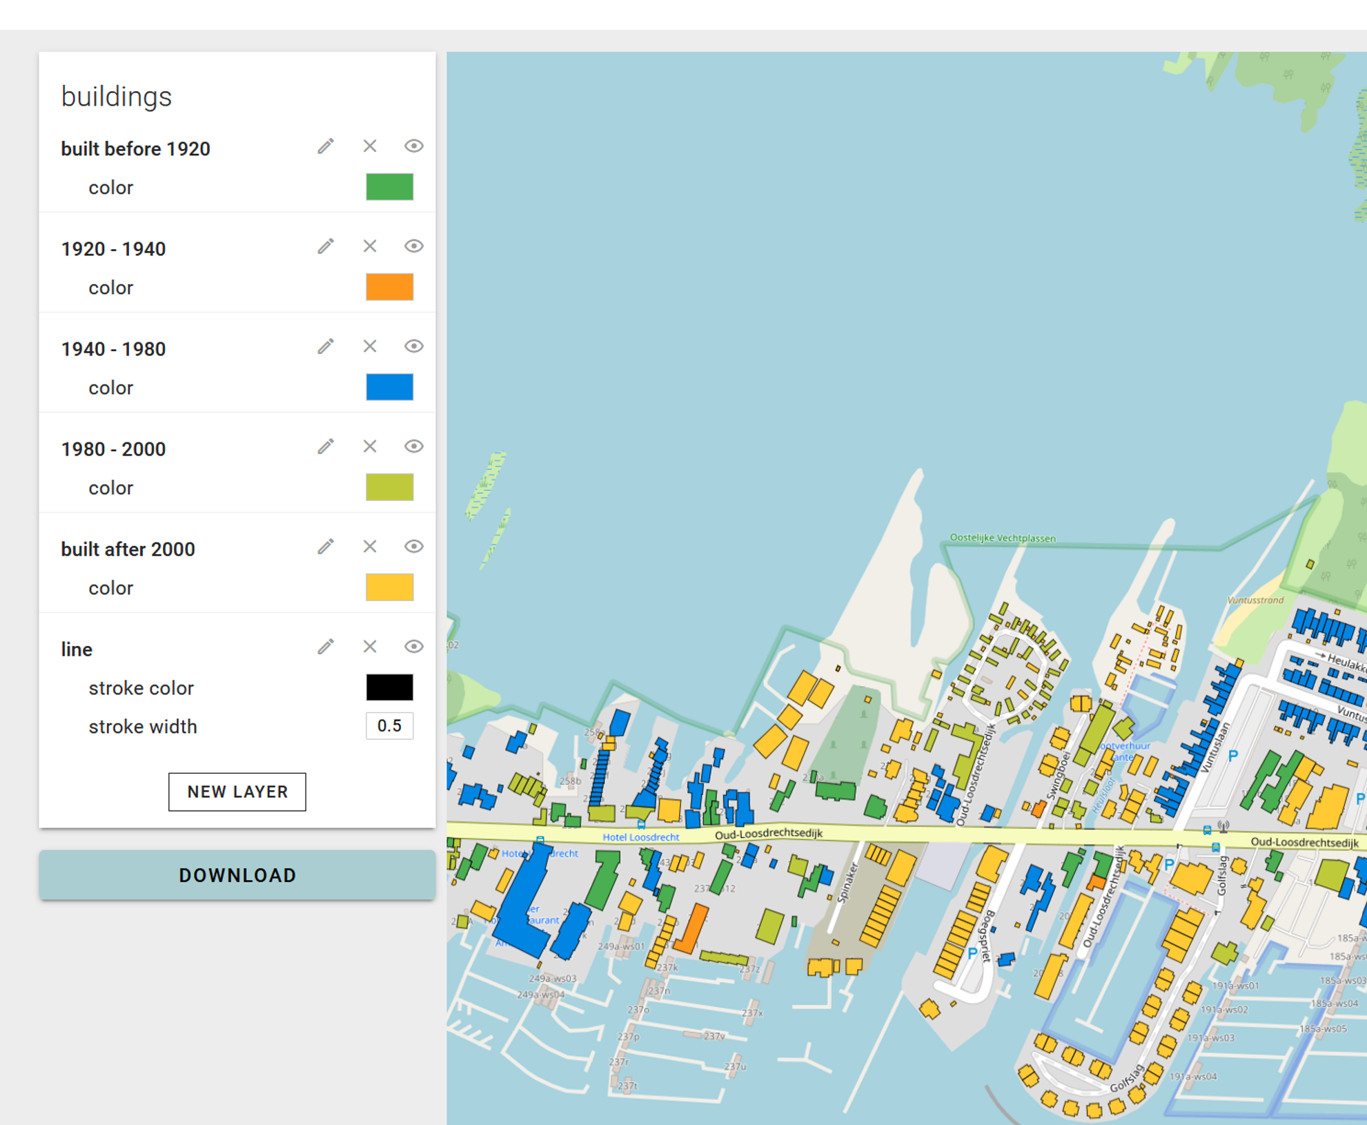1367x1125 pixels.
Task: Click the 'stroke color' label
Action: [x=141, y=688]
